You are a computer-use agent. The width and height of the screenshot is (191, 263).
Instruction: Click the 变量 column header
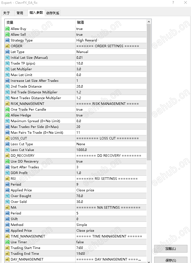coord(40,22)
